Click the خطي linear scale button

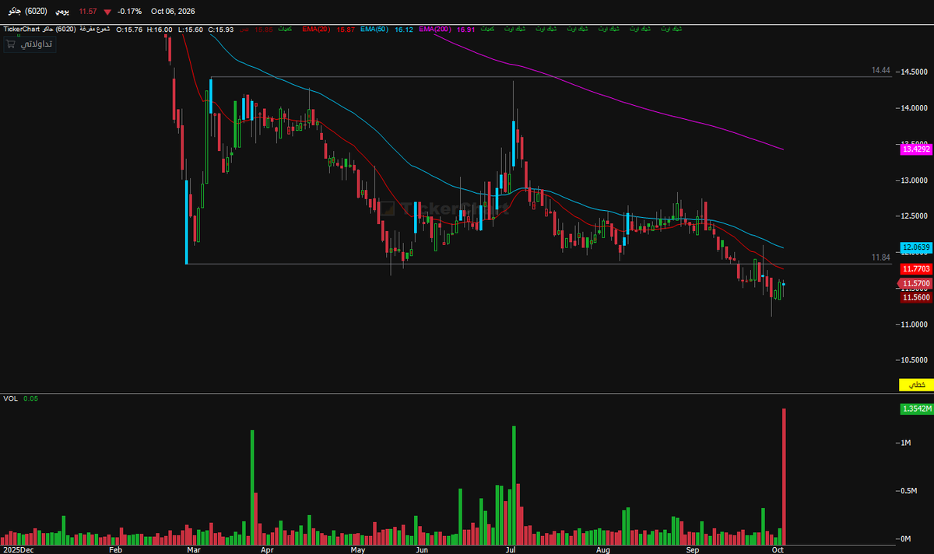pyautogui.click(x=916, y=384)
